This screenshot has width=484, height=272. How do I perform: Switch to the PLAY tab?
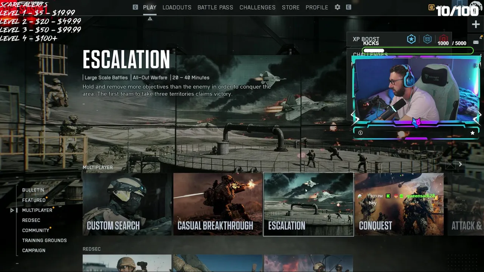(150, 7)
